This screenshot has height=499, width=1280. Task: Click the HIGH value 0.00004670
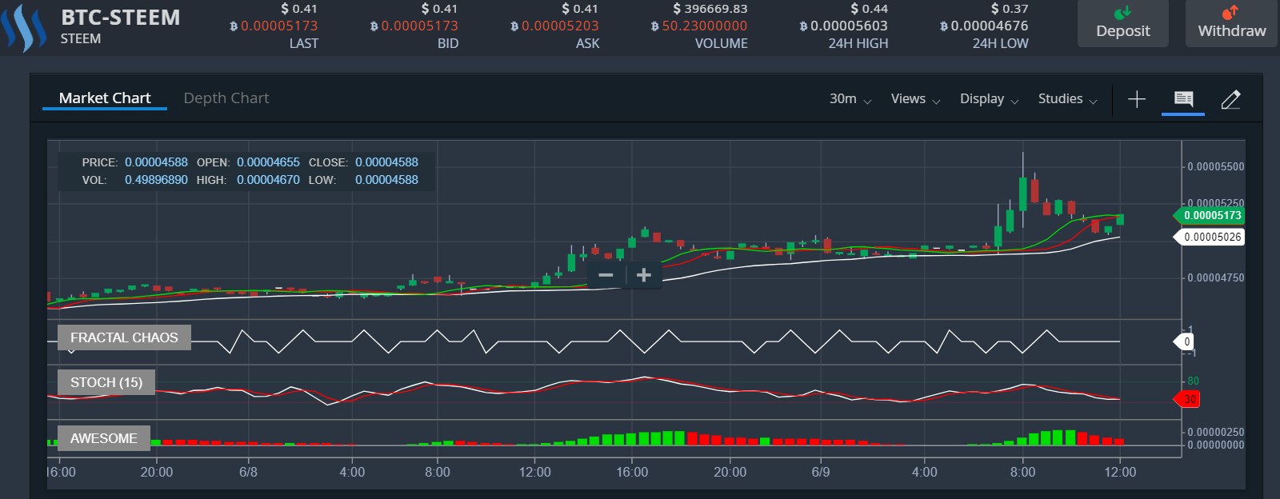pyautogui.click(x=268, y=180)
